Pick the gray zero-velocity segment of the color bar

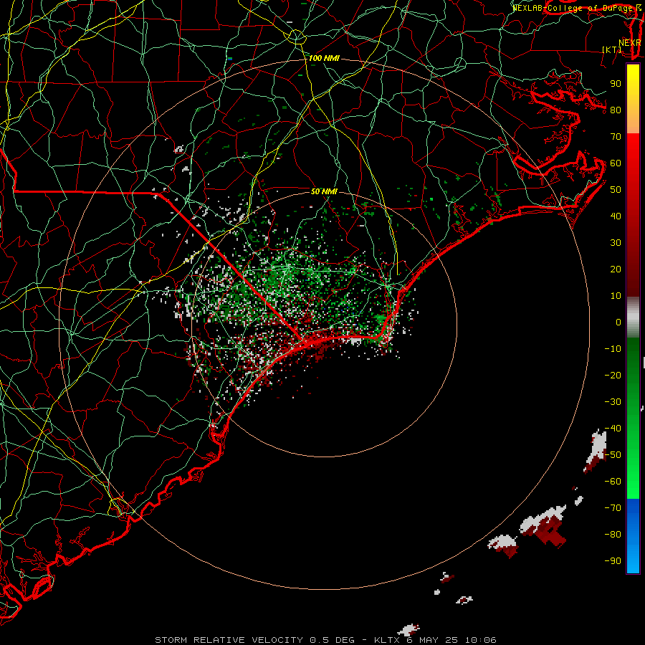633,317
